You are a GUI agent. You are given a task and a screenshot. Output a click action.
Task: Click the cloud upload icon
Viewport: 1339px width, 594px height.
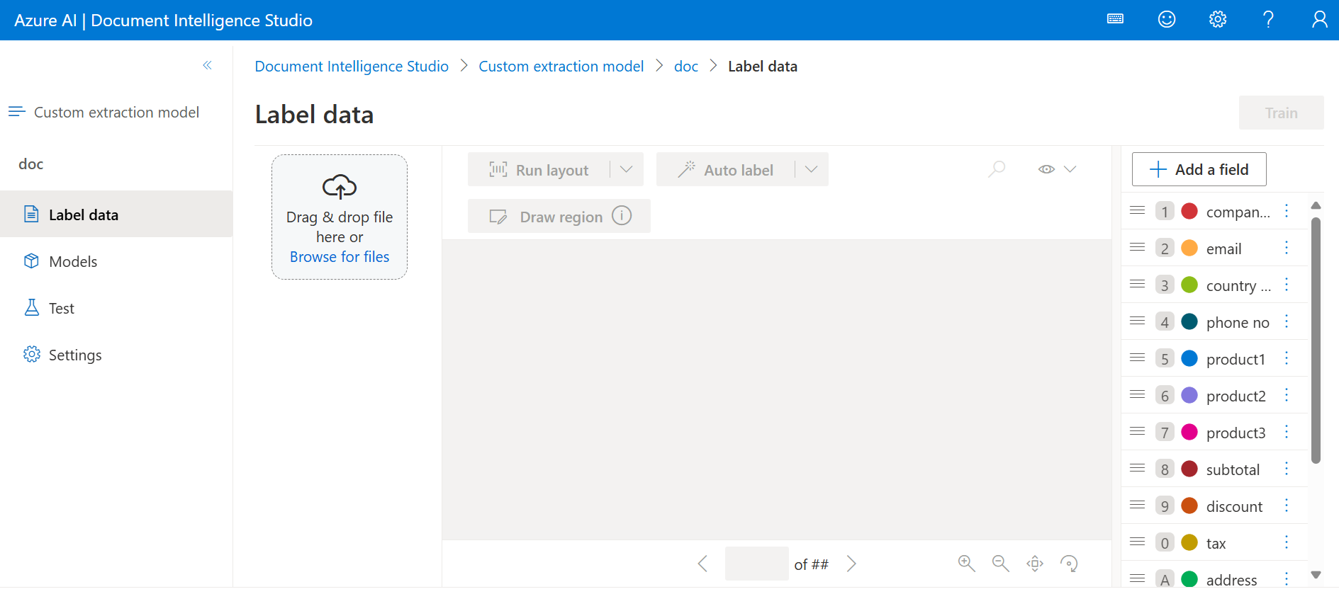coord(340,186)
